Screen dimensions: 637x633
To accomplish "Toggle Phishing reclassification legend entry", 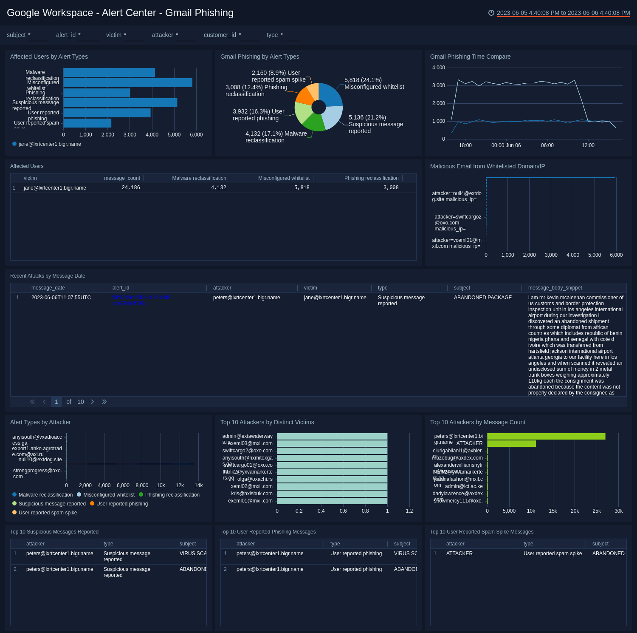I will [x=172, y=494].
